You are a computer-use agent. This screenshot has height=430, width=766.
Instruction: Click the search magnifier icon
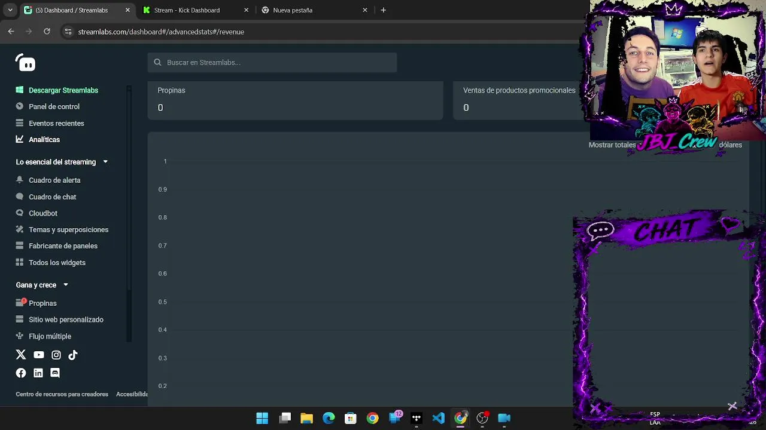[x=157, y=62]
